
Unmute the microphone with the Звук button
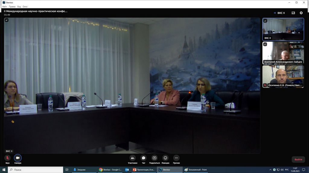(7, 158)
